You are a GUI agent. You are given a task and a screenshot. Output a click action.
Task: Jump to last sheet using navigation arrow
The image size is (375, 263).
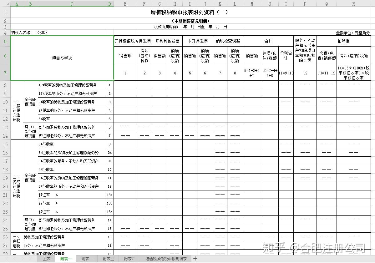click(x=31, y=259)
